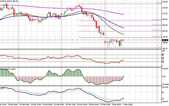The image size is (169, 106).
Task: Select the Fibonacci 0.0 level label
Action: coord(160,47)
